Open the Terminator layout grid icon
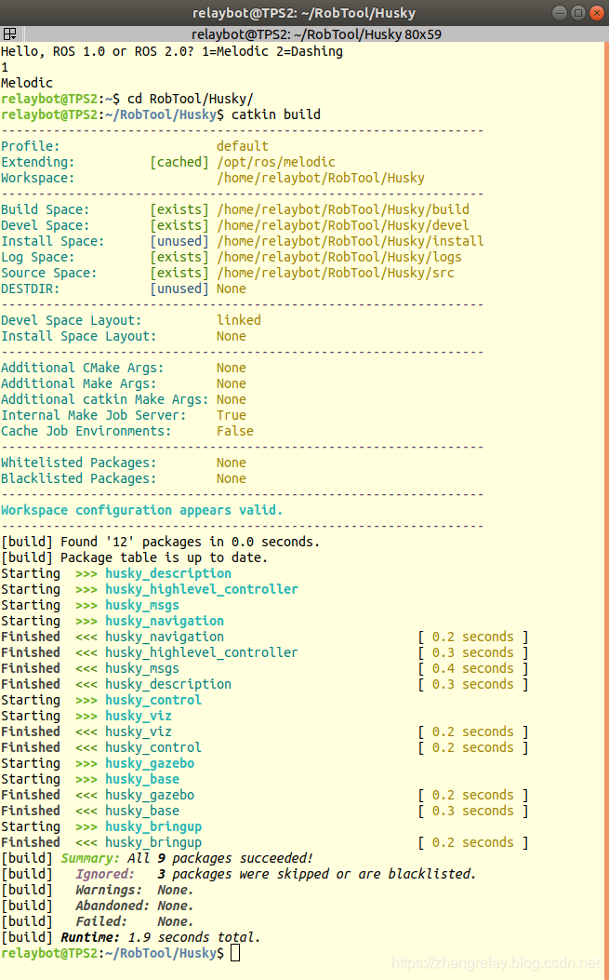Viewport: 609px width, 980px height. click(9, 34)
